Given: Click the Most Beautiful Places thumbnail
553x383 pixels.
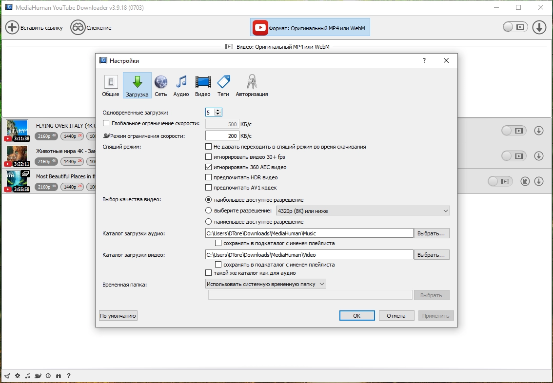Looking at the screenshot, I should pos(17,181).
